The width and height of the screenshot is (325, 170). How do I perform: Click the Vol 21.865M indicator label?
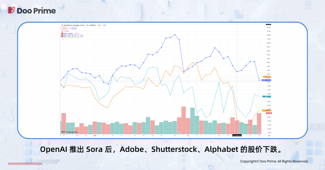click(66, 31)
